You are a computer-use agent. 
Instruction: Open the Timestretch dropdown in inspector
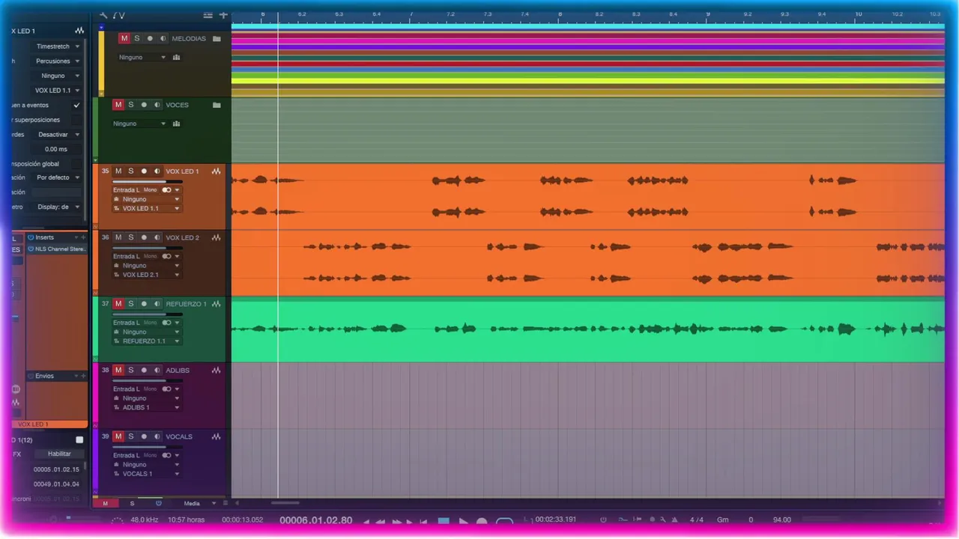tap(57, 46)
